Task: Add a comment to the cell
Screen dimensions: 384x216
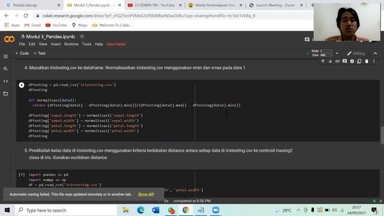Action: pyautogui.click(x=344, y=61)
